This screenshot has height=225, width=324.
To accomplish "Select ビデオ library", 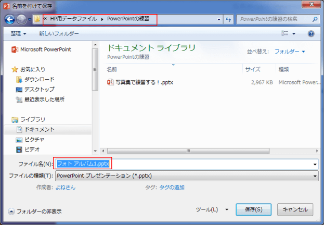I will coord(28,149).
